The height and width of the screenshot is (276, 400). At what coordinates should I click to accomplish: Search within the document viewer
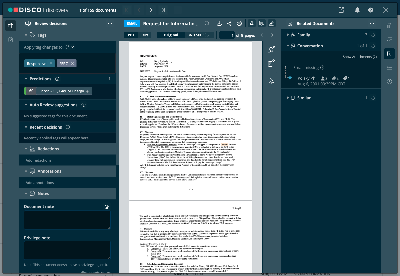pos(207,23)
